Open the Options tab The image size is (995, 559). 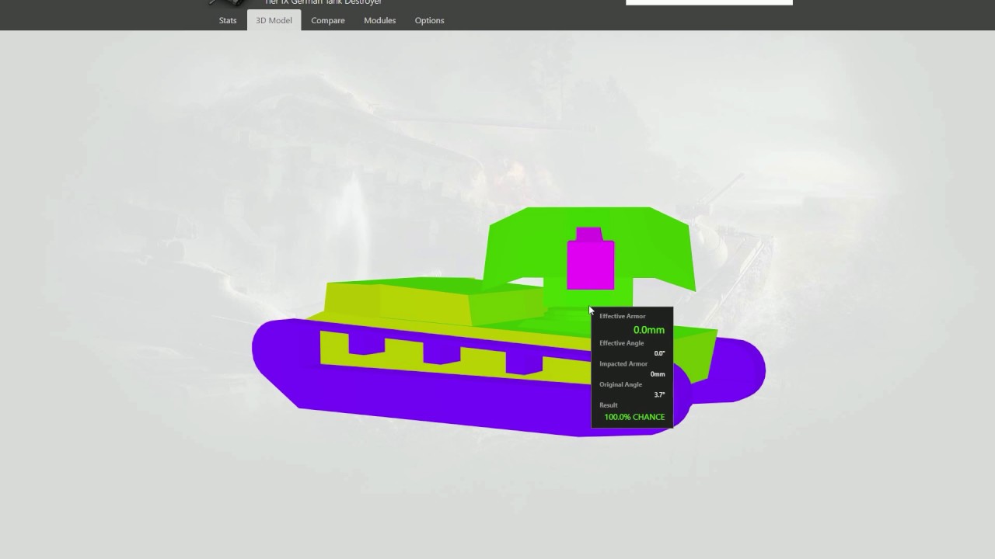point(430,20)
